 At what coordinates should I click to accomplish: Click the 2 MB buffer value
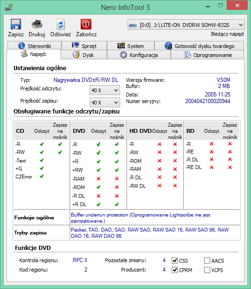(224, 86)
